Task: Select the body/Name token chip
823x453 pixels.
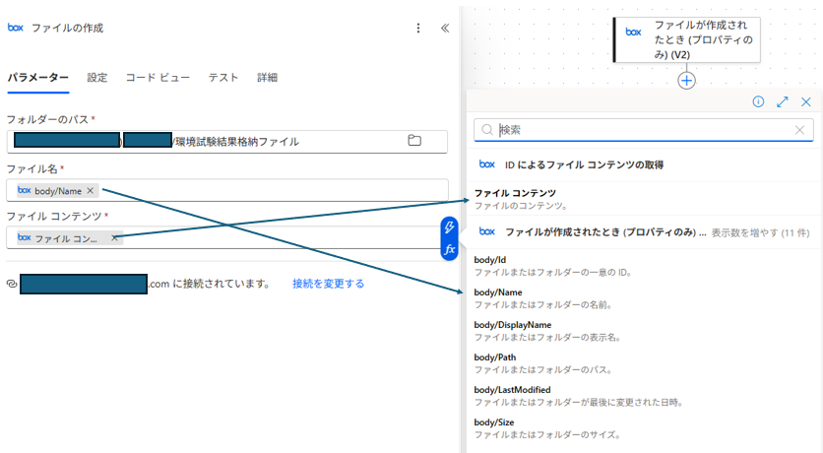Action: pyautogui.click(x=58, y=191)
